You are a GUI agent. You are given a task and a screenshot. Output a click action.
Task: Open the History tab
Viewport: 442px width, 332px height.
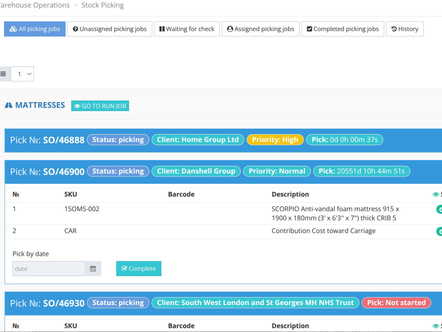(405, 29)
